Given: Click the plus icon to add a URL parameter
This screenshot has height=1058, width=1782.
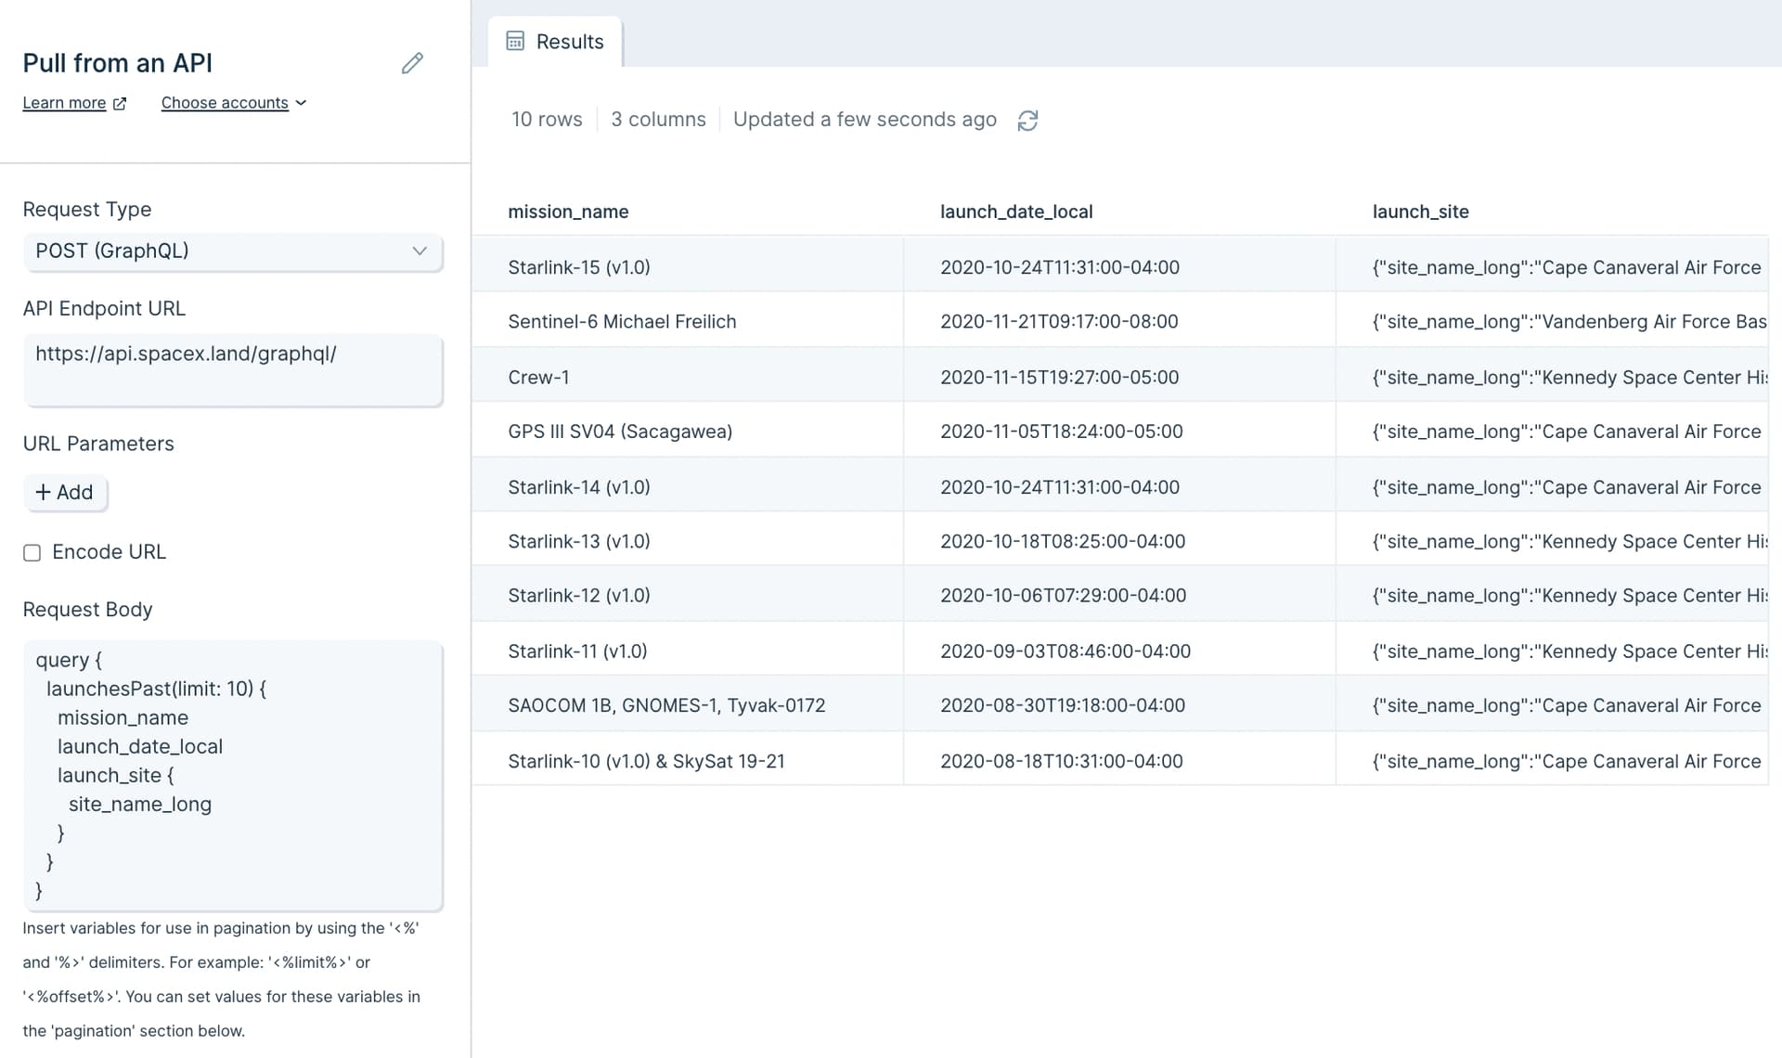Looking at the screenshot, I should pyautogui.click(x=44, y=493).
